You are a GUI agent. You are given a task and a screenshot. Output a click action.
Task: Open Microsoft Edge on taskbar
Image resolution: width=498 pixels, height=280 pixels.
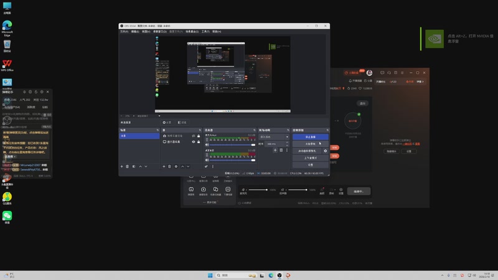[271, 275]
